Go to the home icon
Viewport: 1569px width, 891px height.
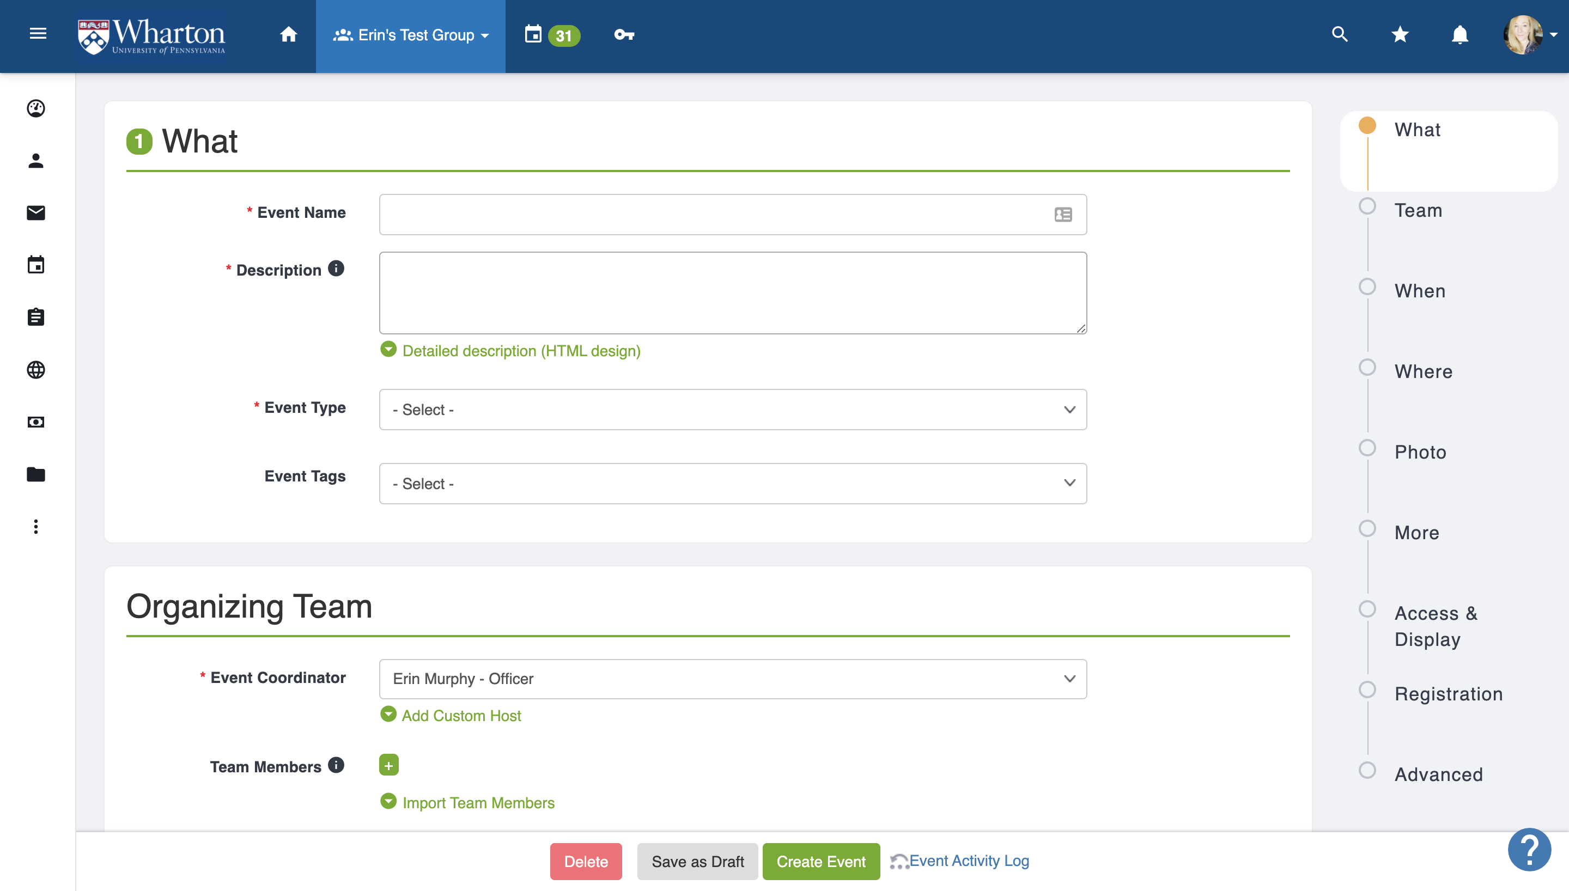click(288, 34)
